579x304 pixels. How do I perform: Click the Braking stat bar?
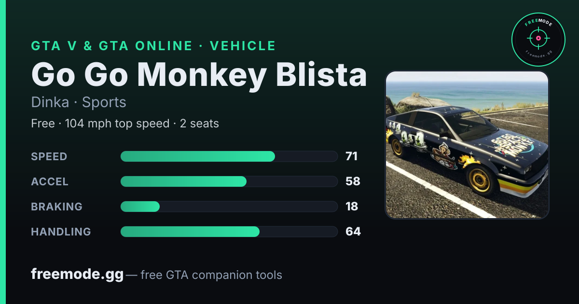point(229,207)
